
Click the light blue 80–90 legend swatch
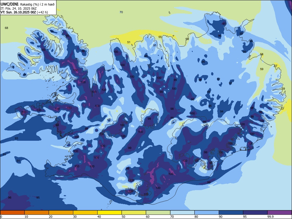click(x=207, y=213)
